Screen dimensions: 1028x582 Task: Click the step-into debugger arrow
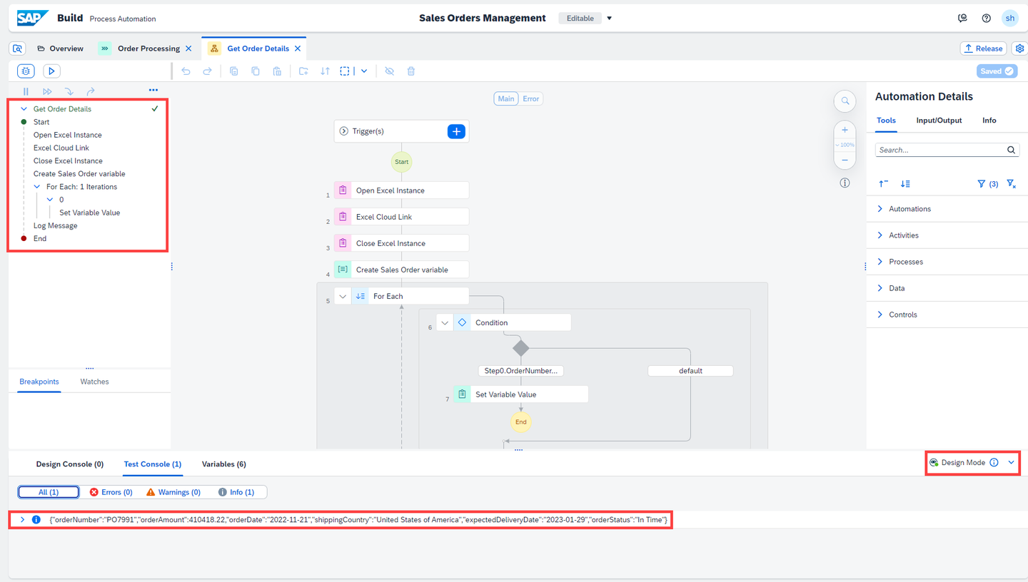click(69, 91)
